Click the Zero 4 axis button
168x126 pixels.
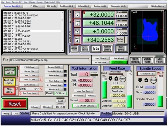click(77, 40)
